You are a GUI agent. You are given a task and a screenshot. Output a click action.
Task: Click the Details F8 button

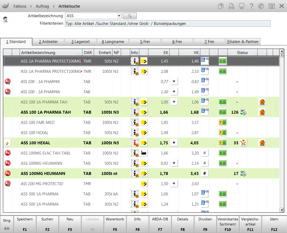pyautogui.click(x=183, y=224)
